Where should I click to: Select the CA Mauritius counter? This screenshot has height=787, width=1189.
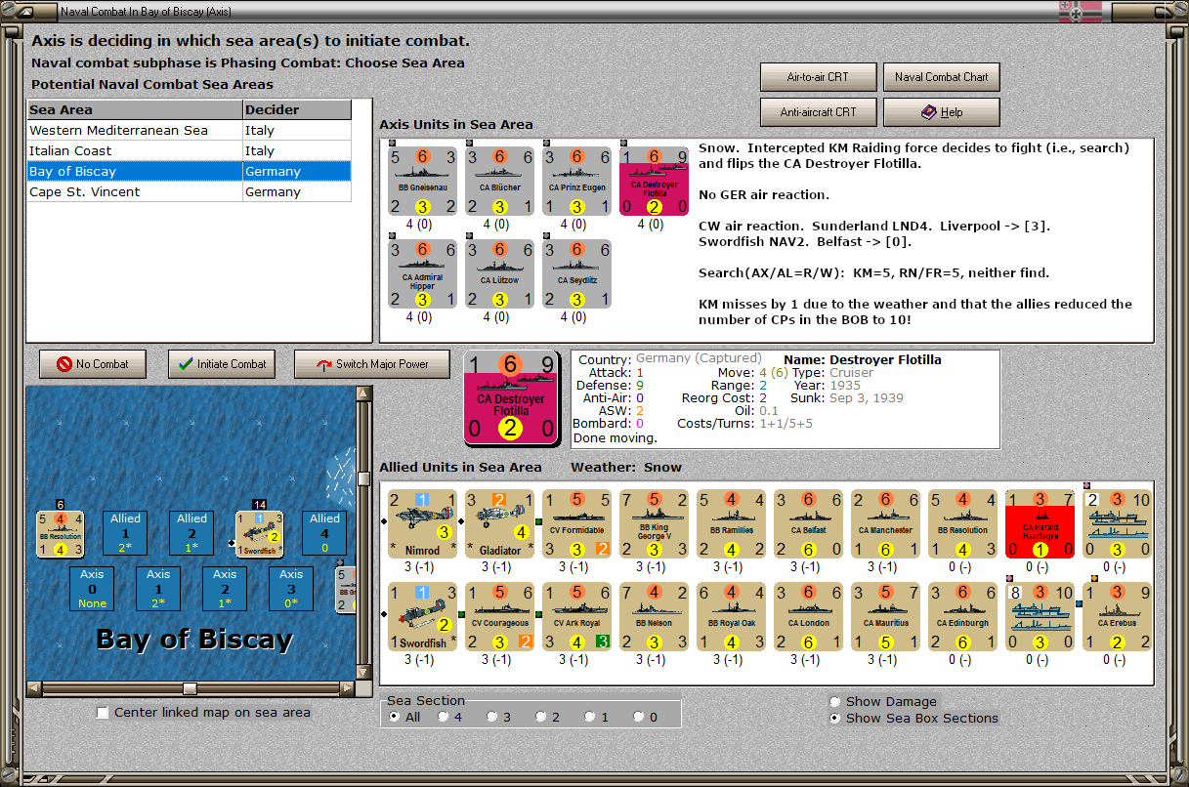(x=886, y=617)
